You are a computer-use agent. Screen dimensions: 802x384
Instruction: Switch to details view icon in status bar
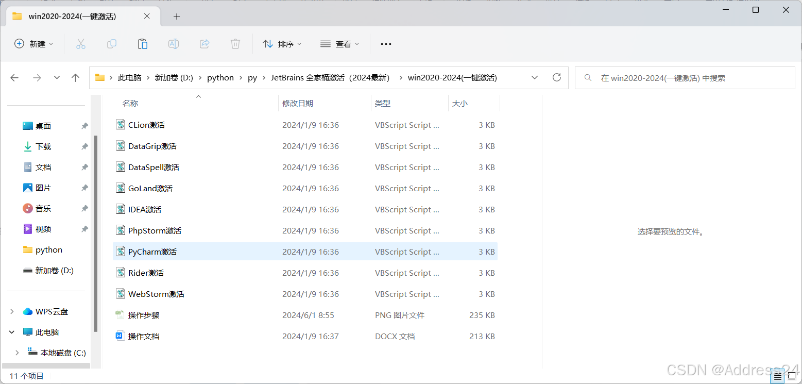pos(778,377)
